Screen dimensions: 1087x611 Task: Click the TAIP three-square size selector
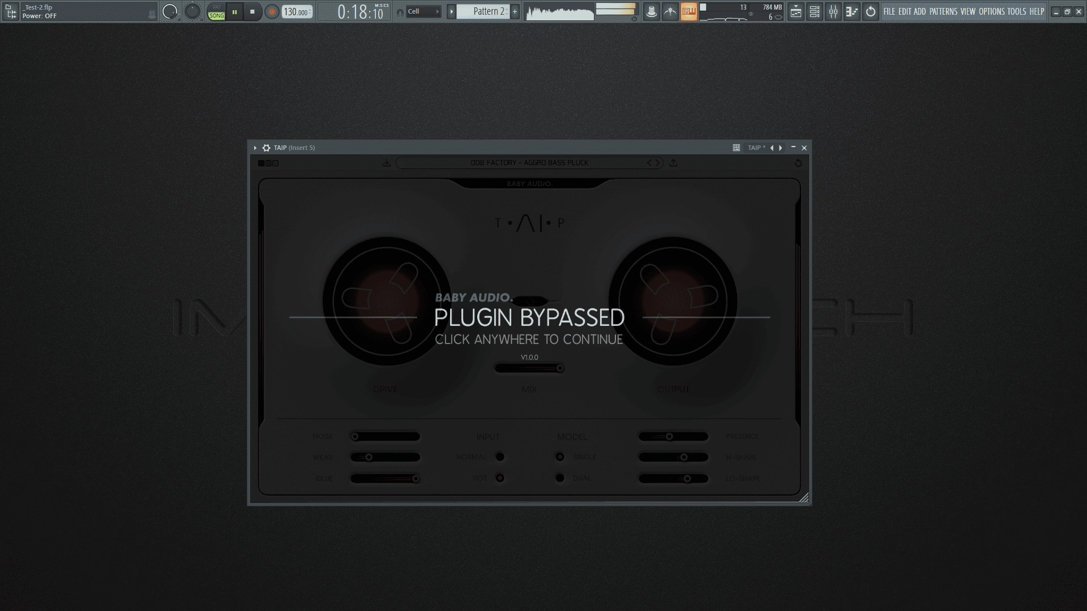[268, 163]
